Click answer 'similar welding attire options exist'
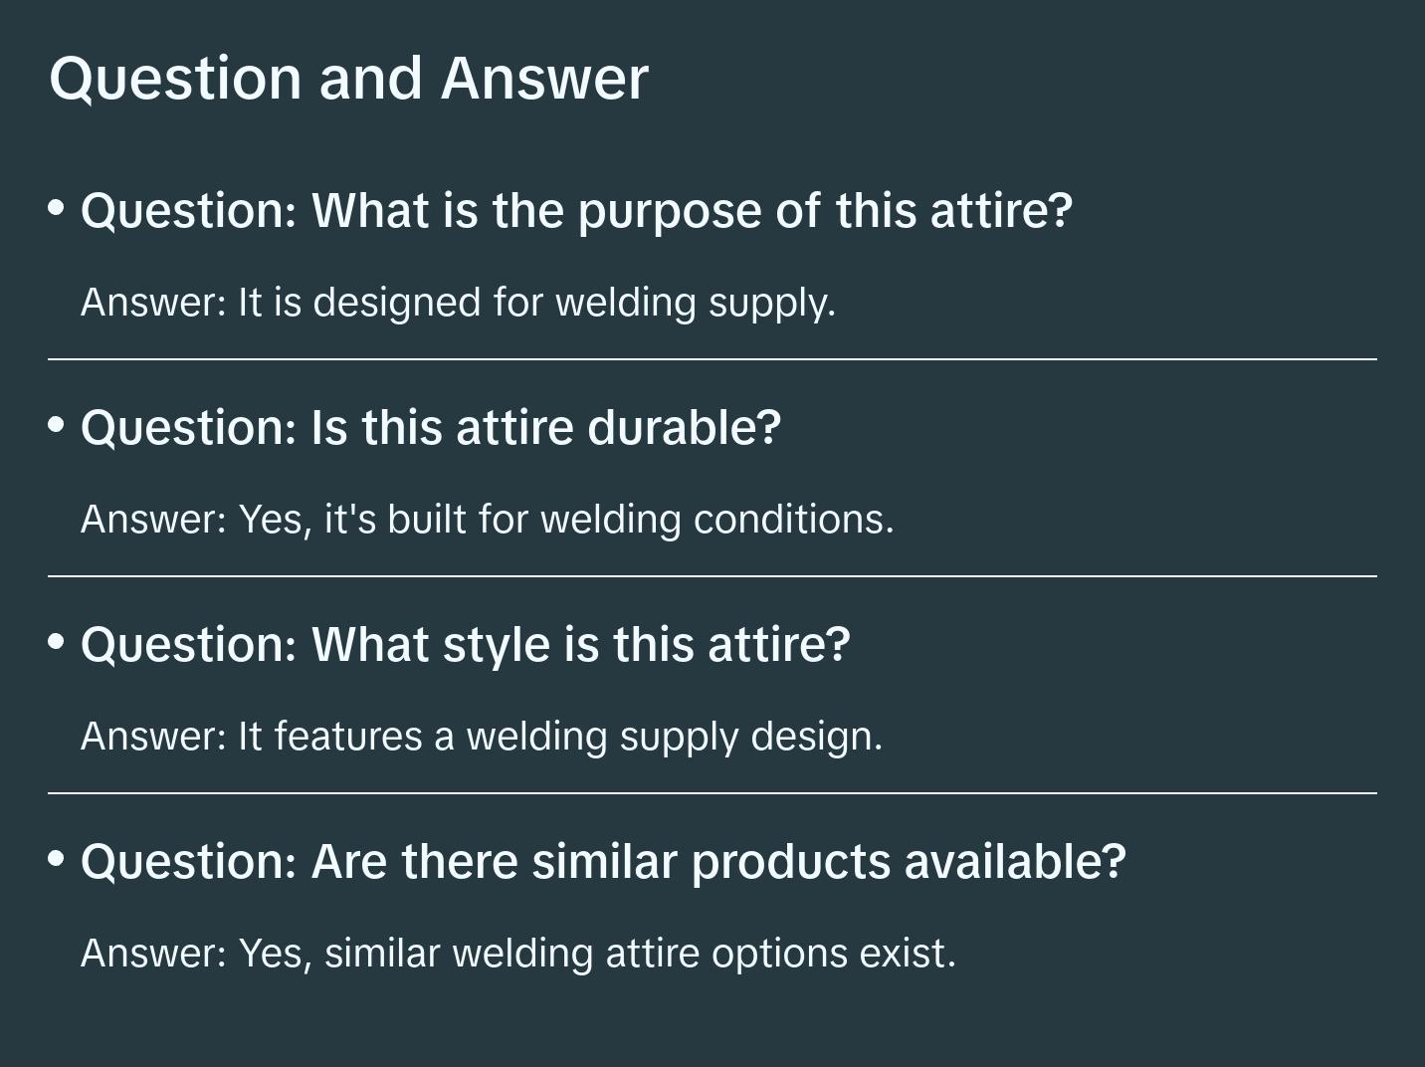This screenshot has width=1425, height=1067. [517, 954]
